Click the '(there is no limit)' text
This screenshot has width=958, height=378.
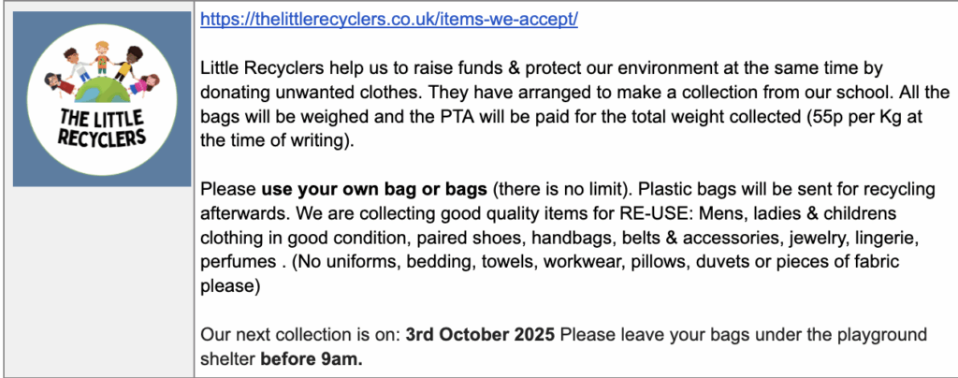(562, 189)
